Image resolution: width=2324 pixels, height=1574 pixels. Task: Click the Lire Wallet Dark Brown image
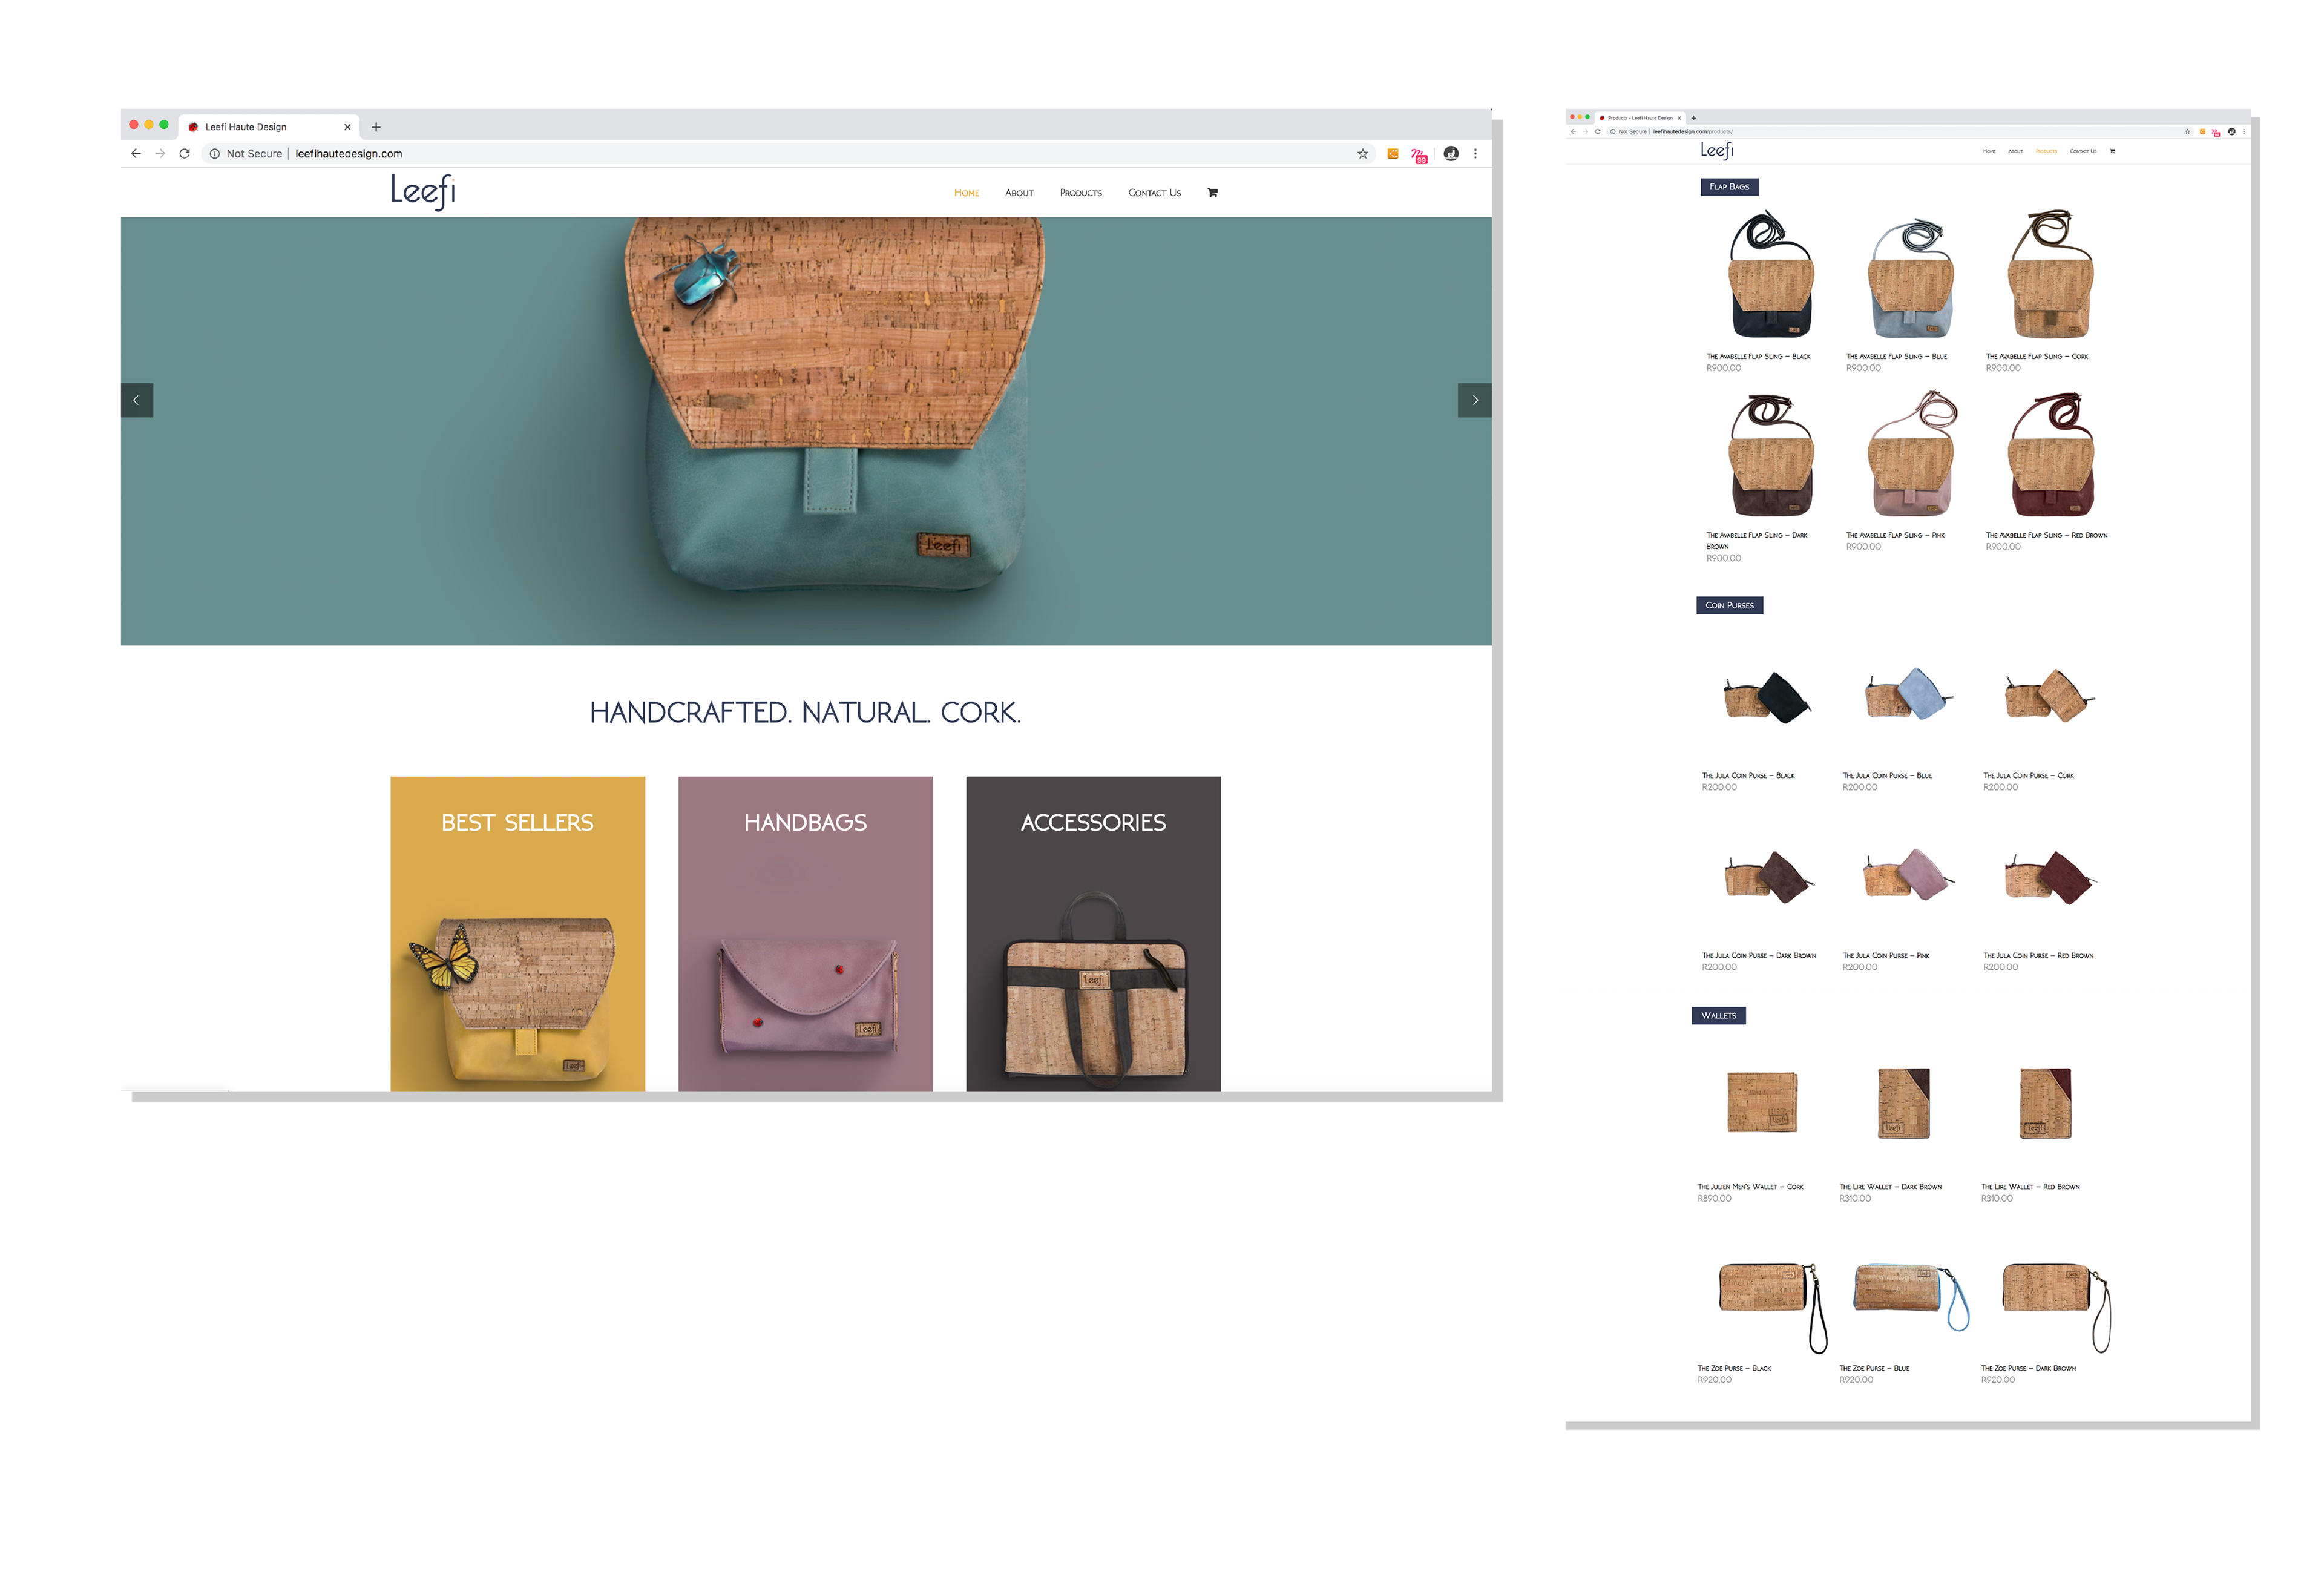point(1903,1103)
